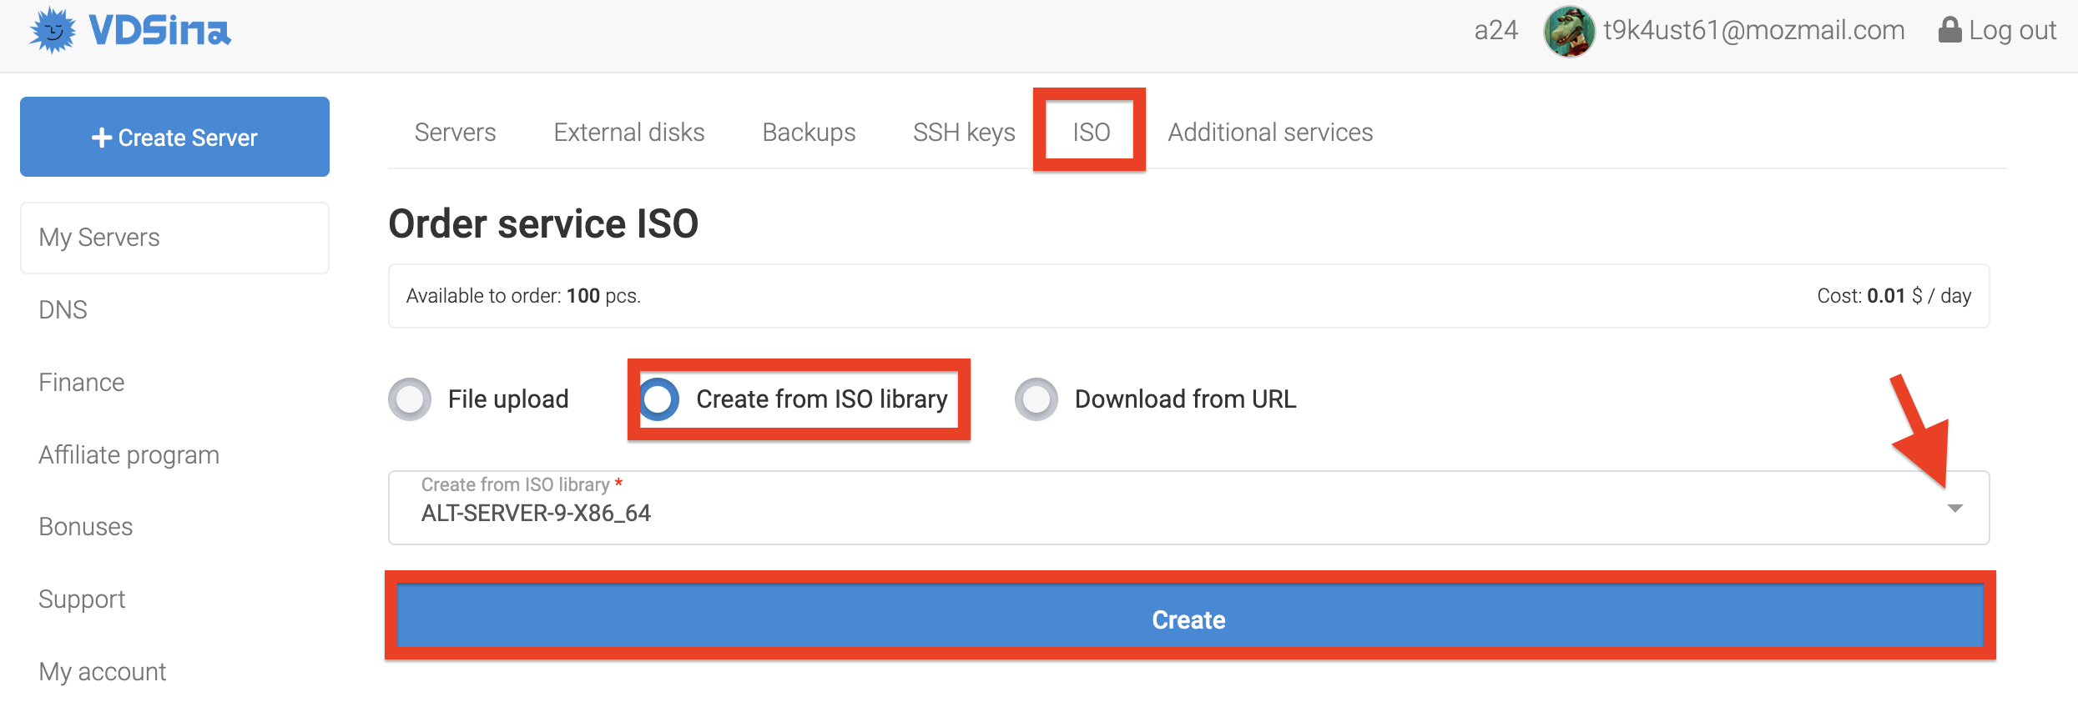
Task: Click the a24 account label
Action: pyautogui.click(x=1495, y=30)
